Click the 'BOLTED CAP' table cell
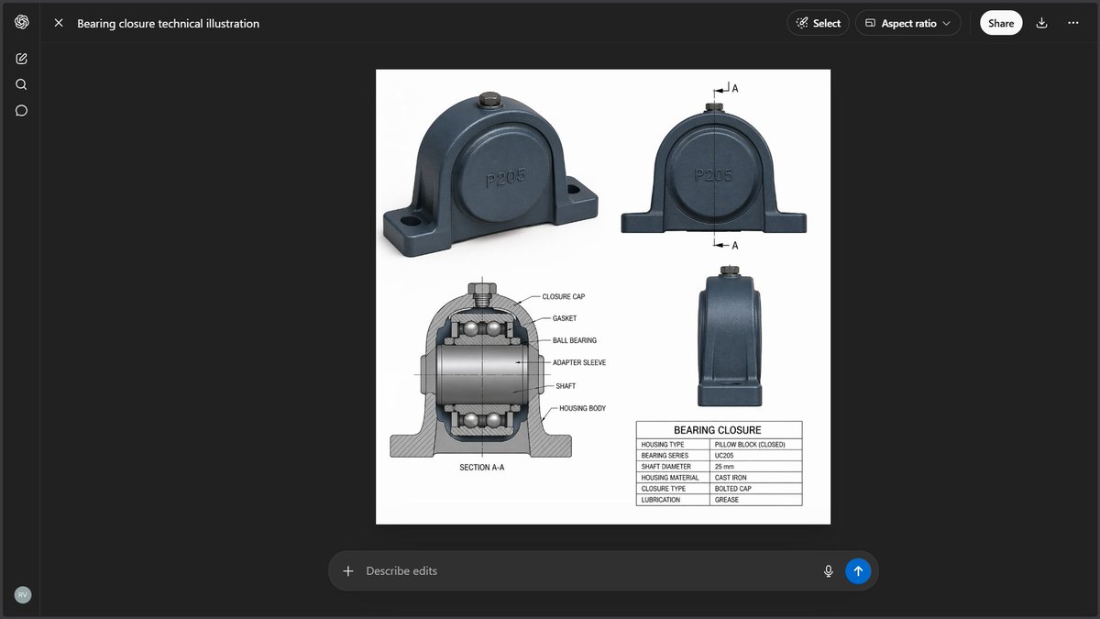 pos(757,489)
